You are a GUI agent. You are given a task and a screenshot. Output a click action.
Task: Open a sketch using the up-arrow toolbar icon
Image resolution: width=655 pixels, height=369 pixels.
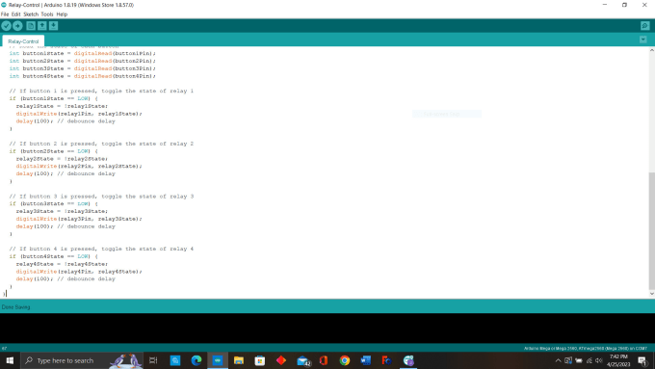pos(42,26)
